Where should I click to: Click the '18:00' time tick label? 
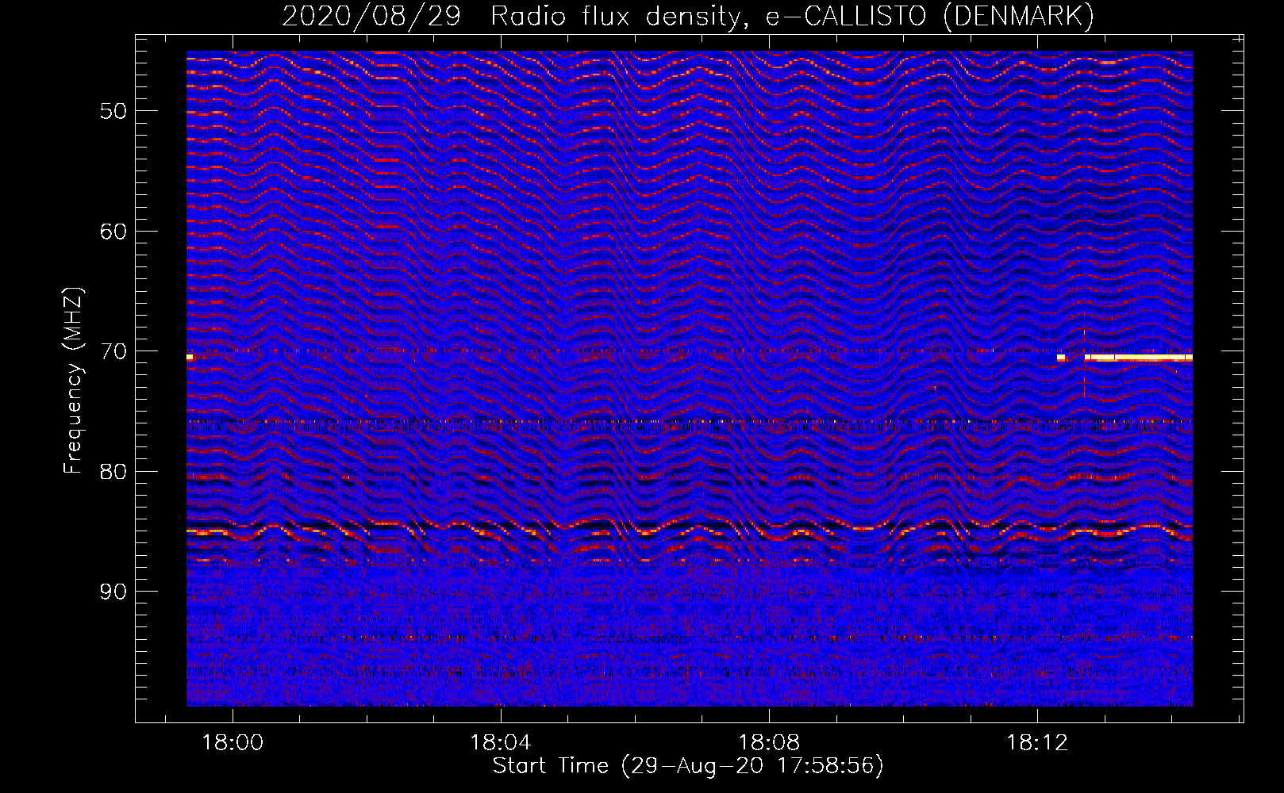[233, 743]
